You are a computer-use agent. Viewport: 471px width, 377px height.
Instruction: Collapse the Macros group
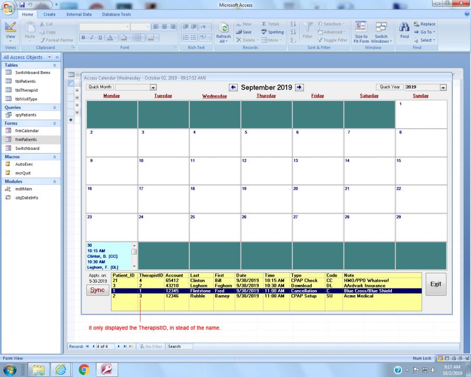pos(54,157)
